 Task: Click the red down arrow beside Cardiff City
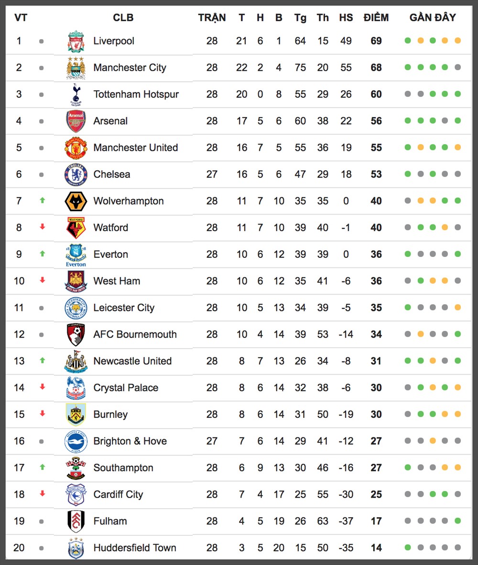[42, 494]
